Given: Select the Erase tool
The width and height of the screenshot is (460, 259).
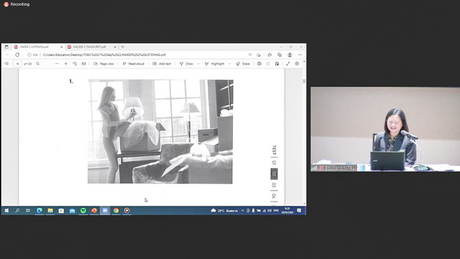Looking at the screenshot, I should click(243, 64).
